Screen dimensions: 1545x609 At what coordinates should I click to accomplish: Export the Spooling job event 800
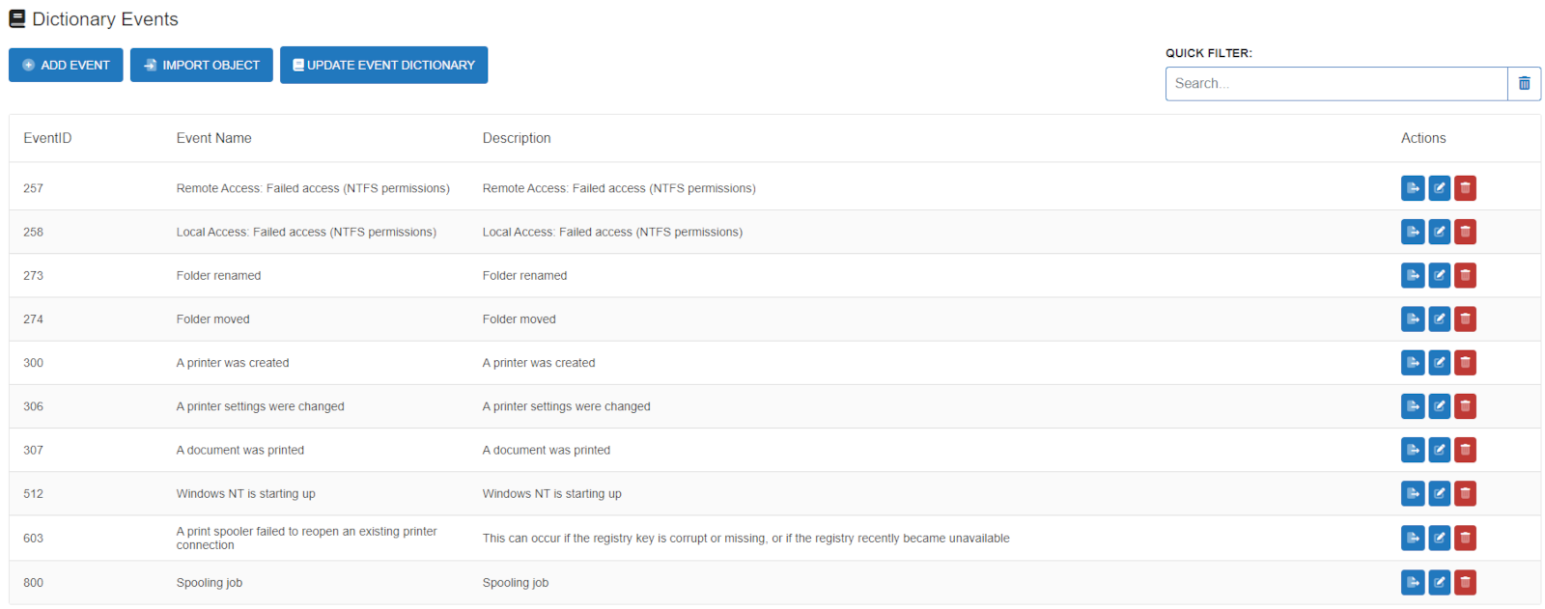pyautogui.click(x=1413, y=582)
